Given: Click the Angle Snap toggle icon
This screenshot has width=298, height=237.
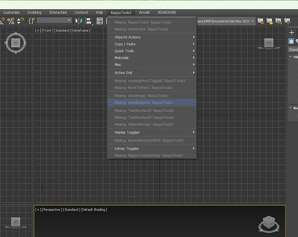Looking at the screenshot, I should (2, 21).
